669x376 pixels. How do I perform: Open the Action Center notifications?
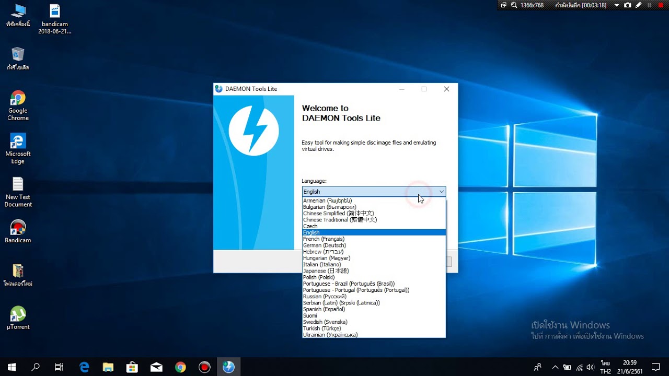(x=656, y=367)
